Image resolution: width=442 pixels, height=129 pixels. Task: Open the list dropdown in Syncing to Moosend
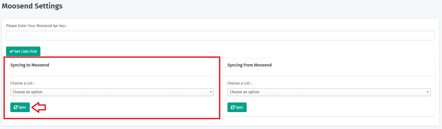[111, 92]
